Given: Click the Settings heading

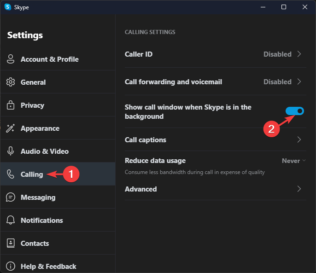Looking at the screenshot, I should 25,35.
